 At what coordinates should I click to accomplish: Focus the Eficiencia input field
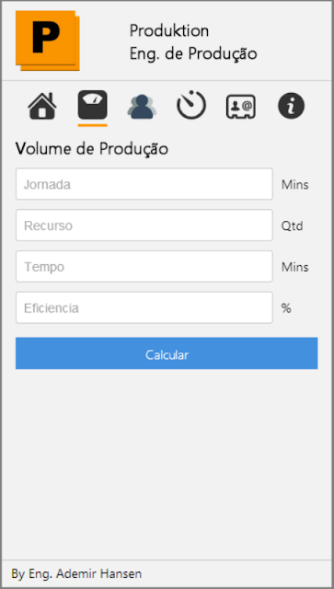144,307
